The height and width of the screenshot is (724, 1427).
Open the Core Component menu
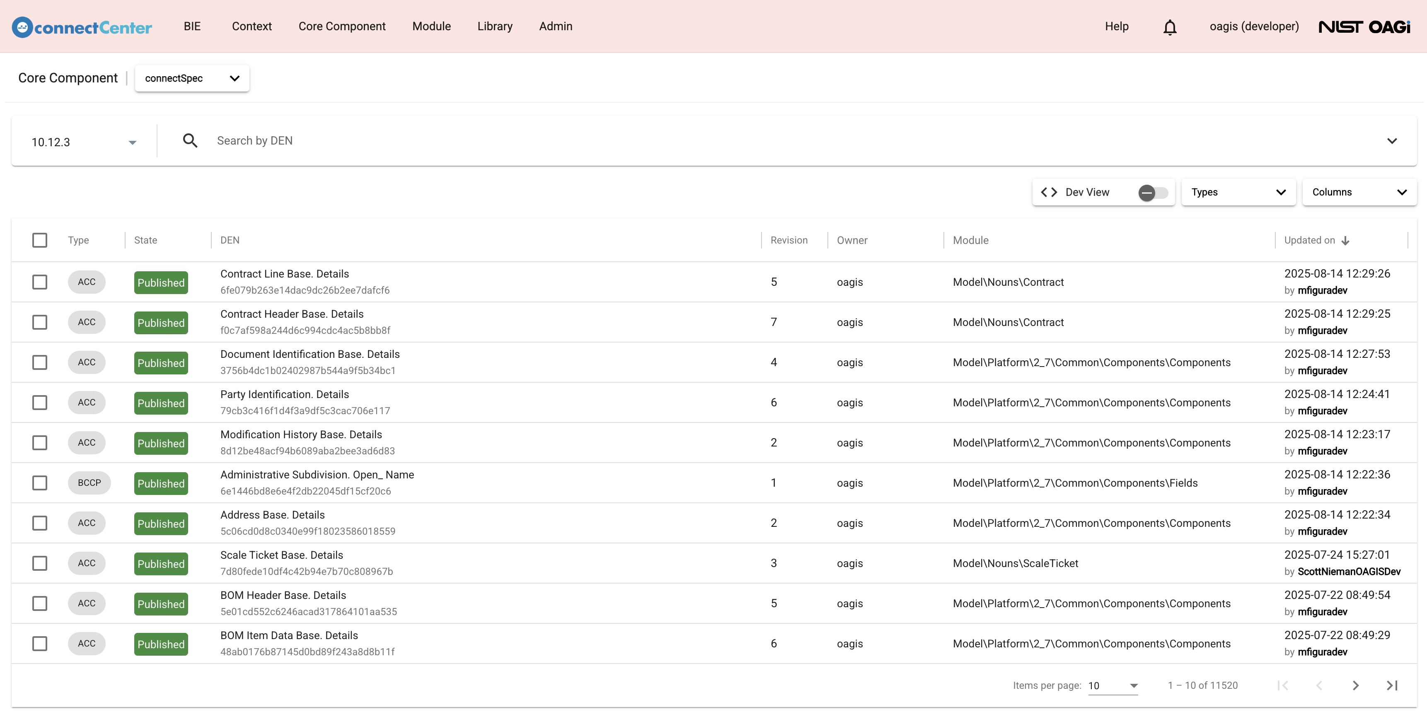click(342, 27)
